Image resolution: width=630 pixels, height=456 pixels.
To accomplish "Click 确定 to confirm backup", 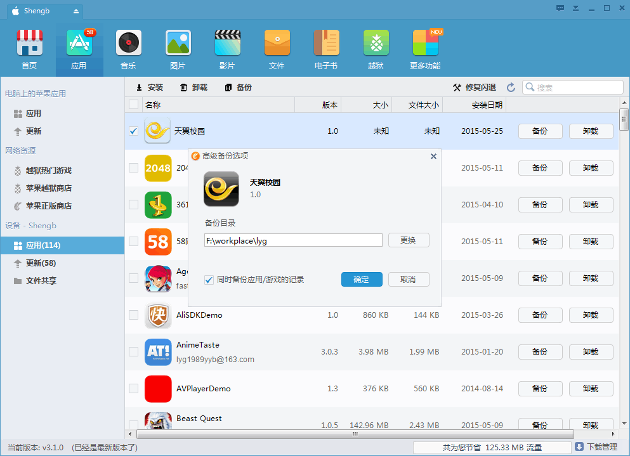I will (x=362, y=280).
